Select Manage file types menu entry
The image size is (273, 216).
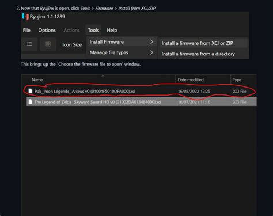122,52
